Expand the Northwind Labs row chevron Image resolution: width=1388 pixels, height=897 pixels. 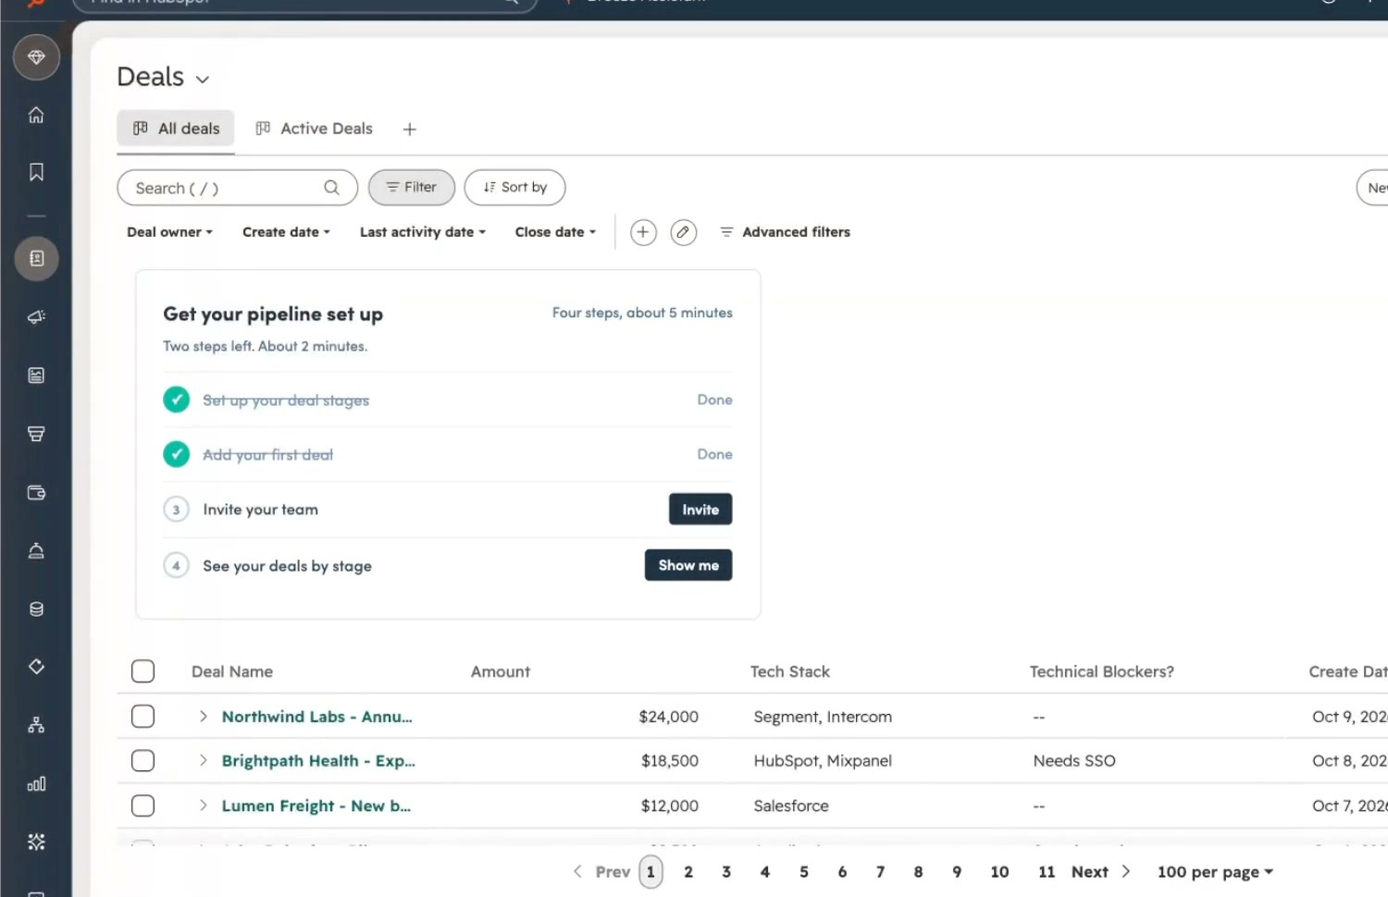[204, 717]
